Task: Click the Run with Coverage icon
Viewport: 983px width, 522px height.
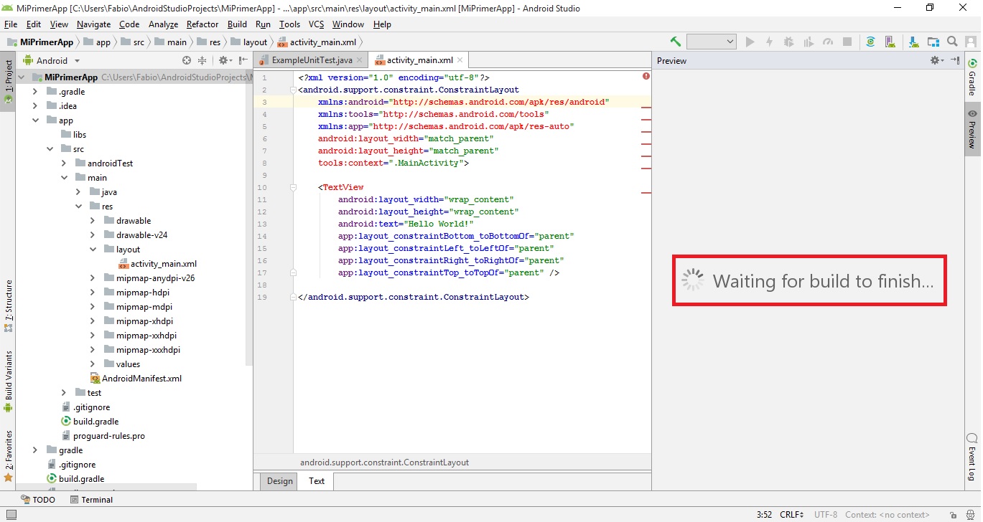Action: pyautogui.click(x=809, y=42)
